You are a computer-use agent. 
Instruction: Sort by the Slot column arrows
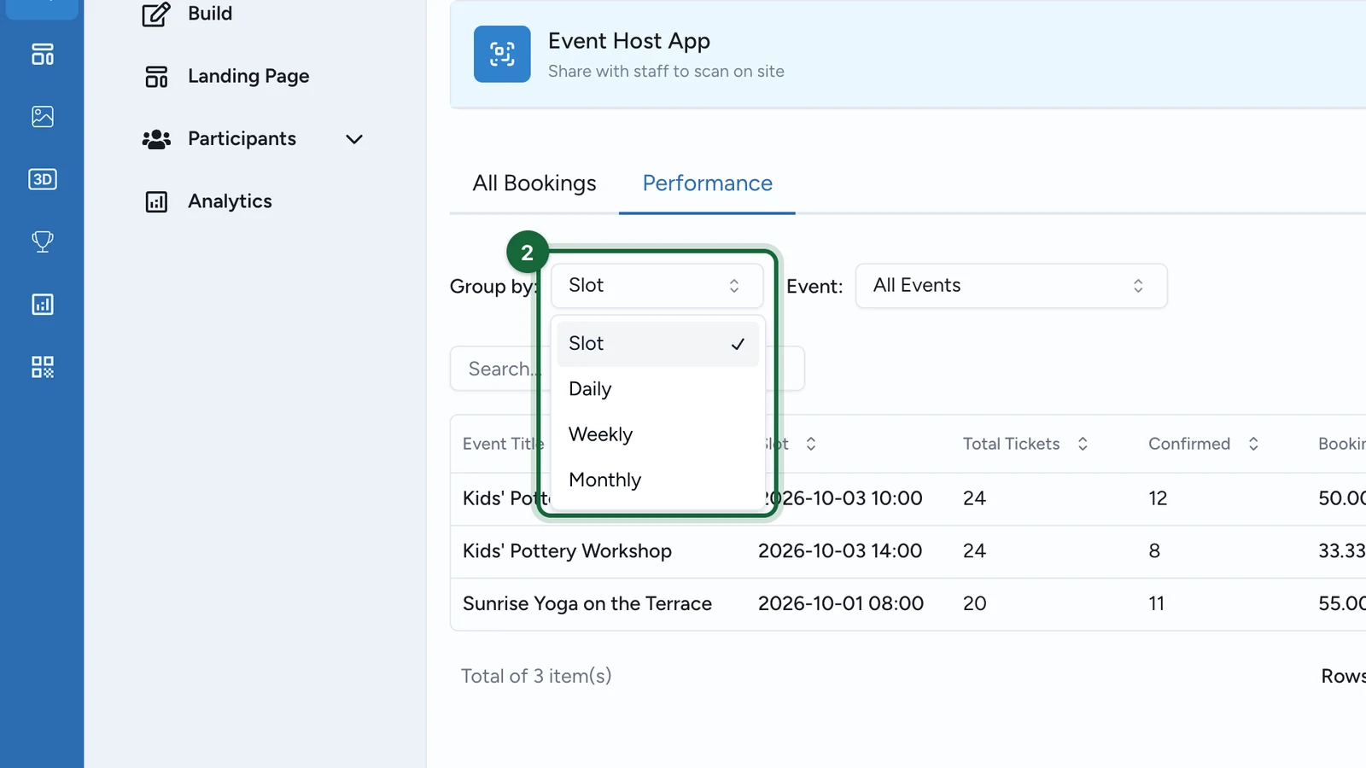[811, 444]
